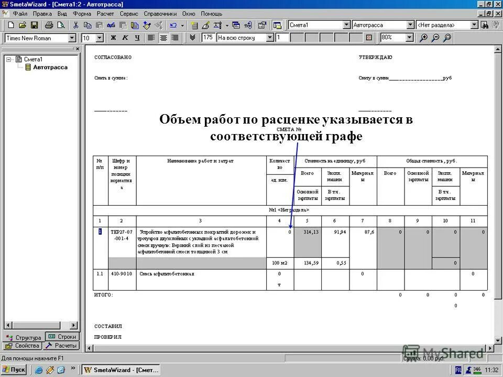Click the double chevron down icon
The height and width of the screenshot is (377, 503).
point(192,38)
